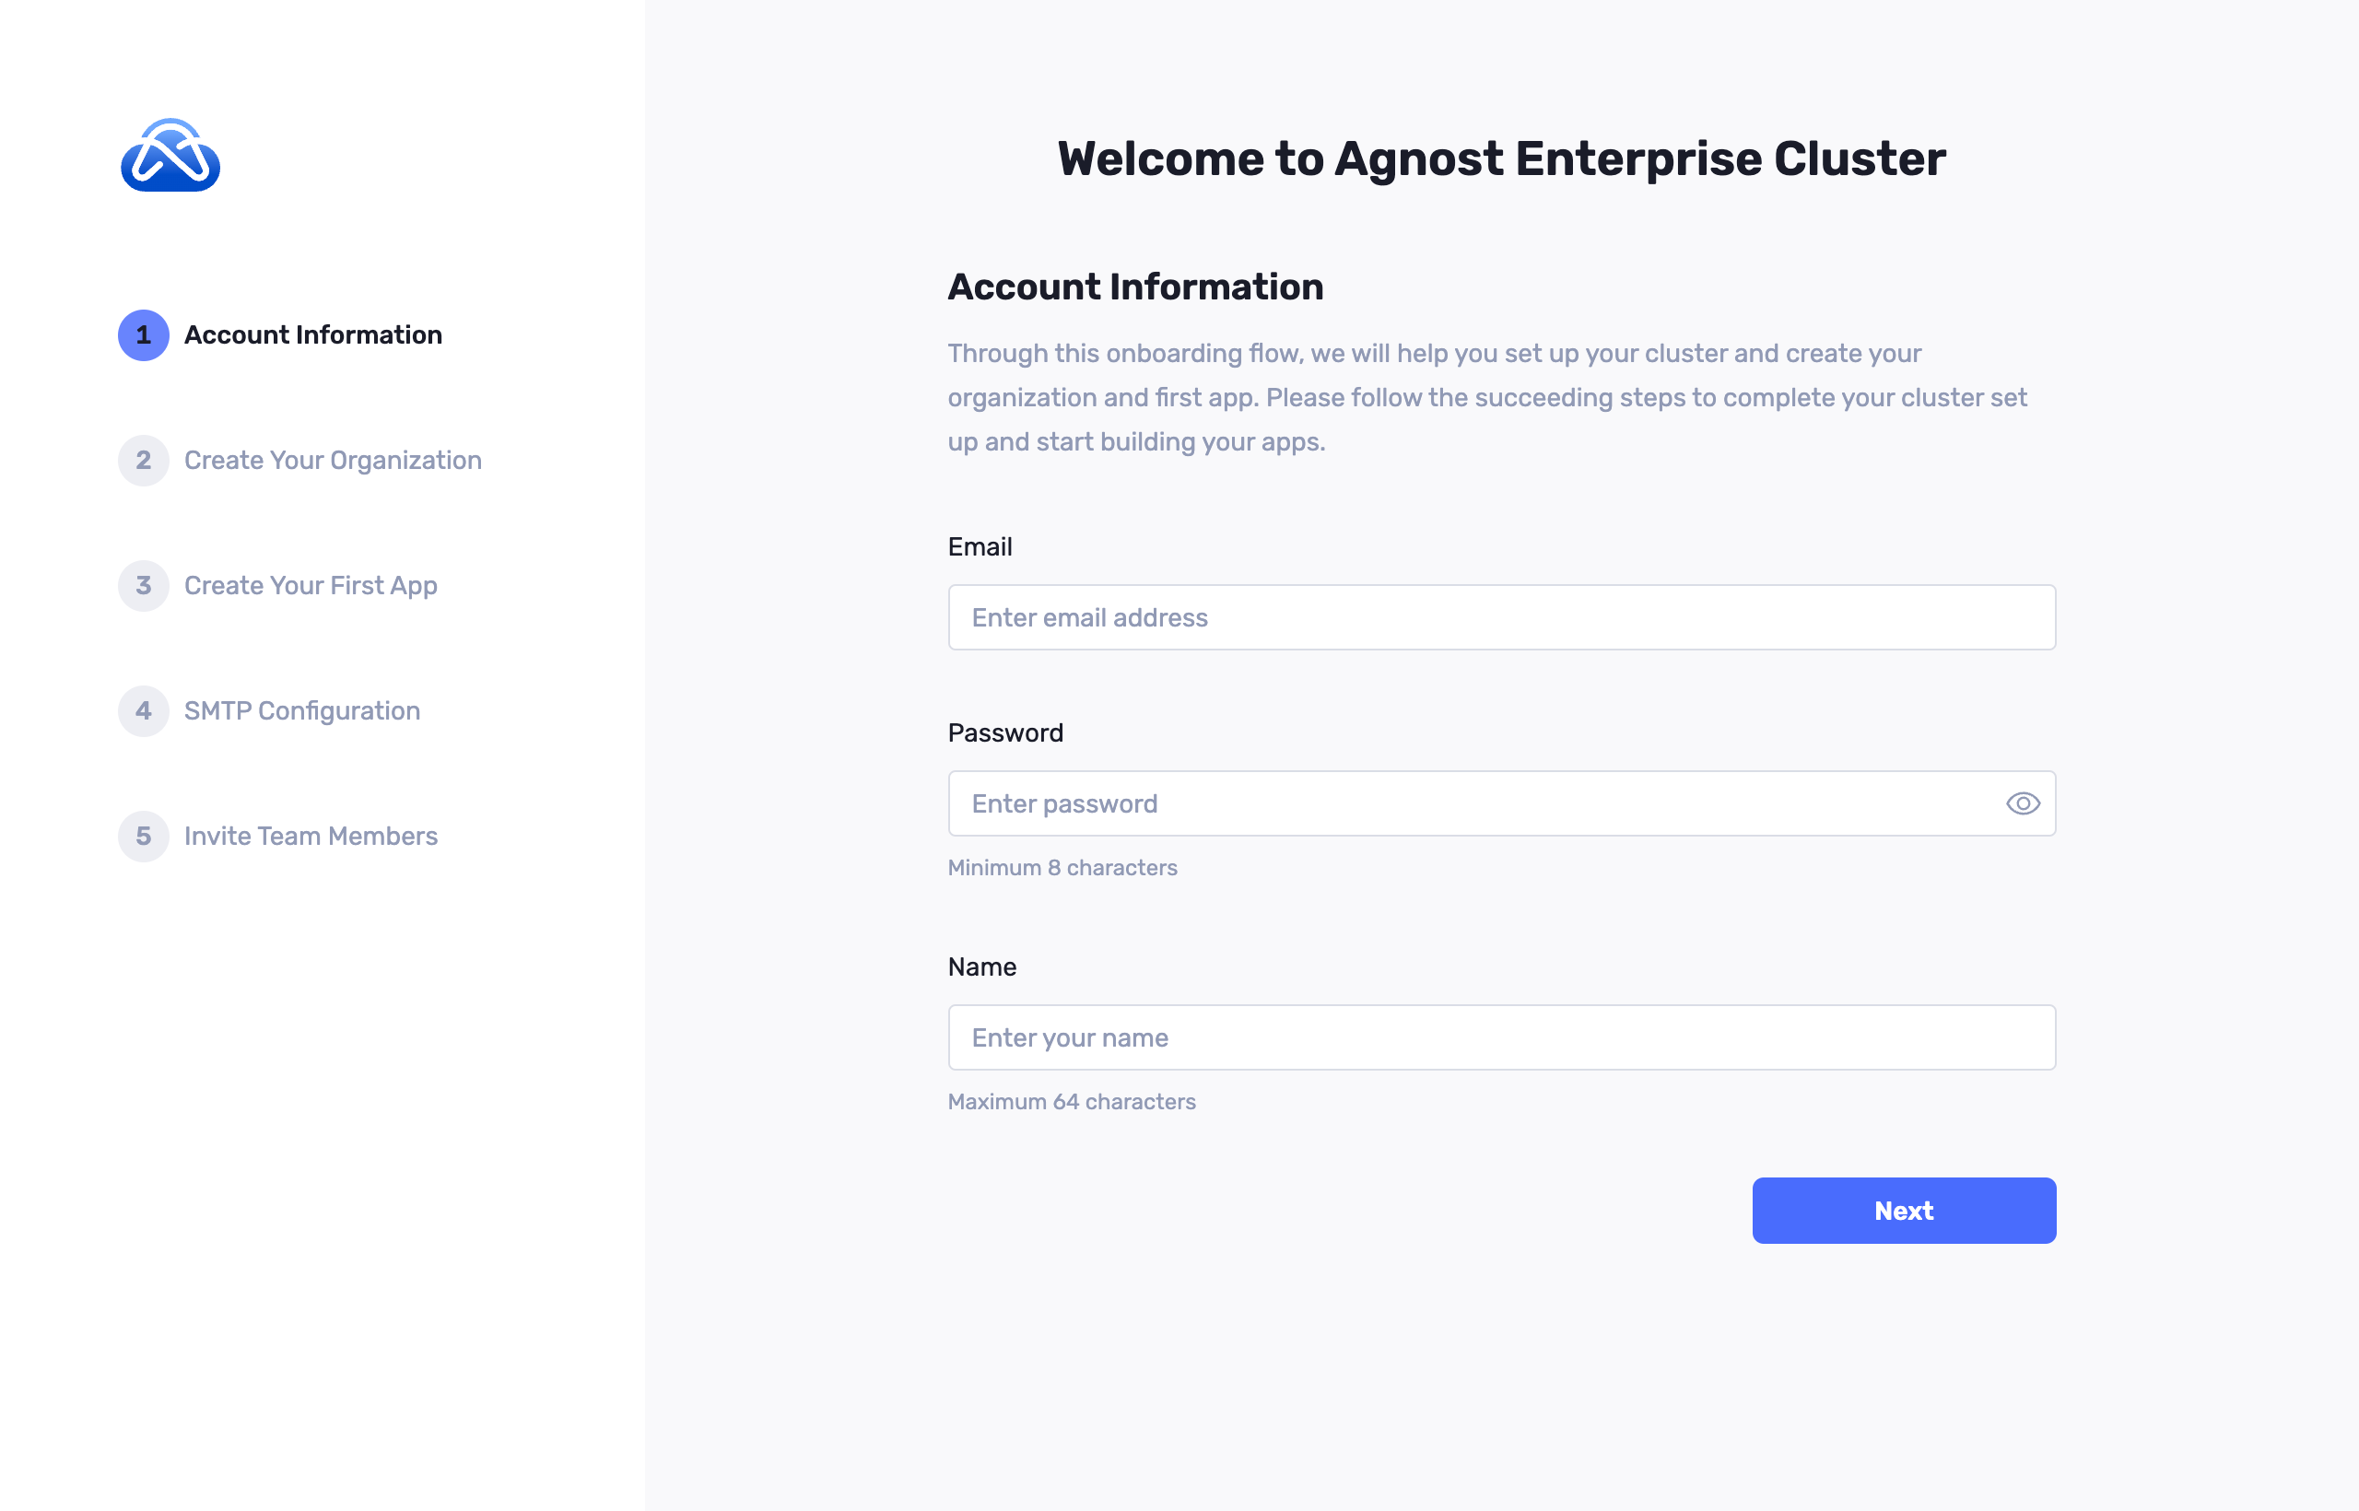
Task: Click the Email field label
Action: (x=980, y=546)
